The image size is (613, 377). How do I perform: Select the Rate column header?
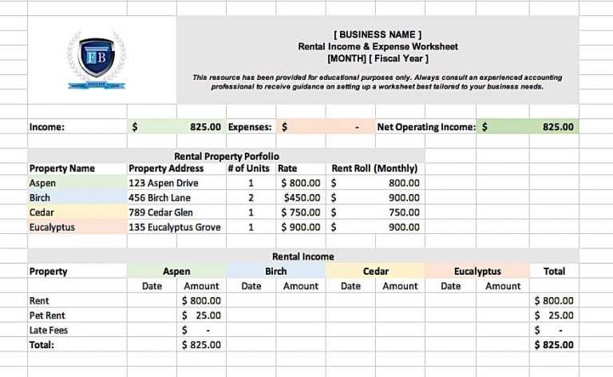coord(301,169)
